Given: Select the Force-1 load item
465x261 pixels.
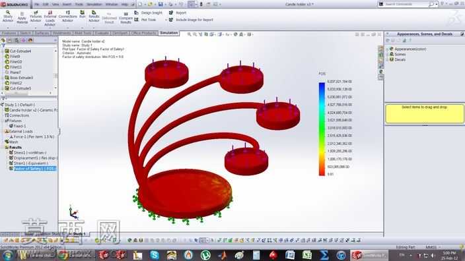Looking at the screenshot, I should [x=32, y=136].
